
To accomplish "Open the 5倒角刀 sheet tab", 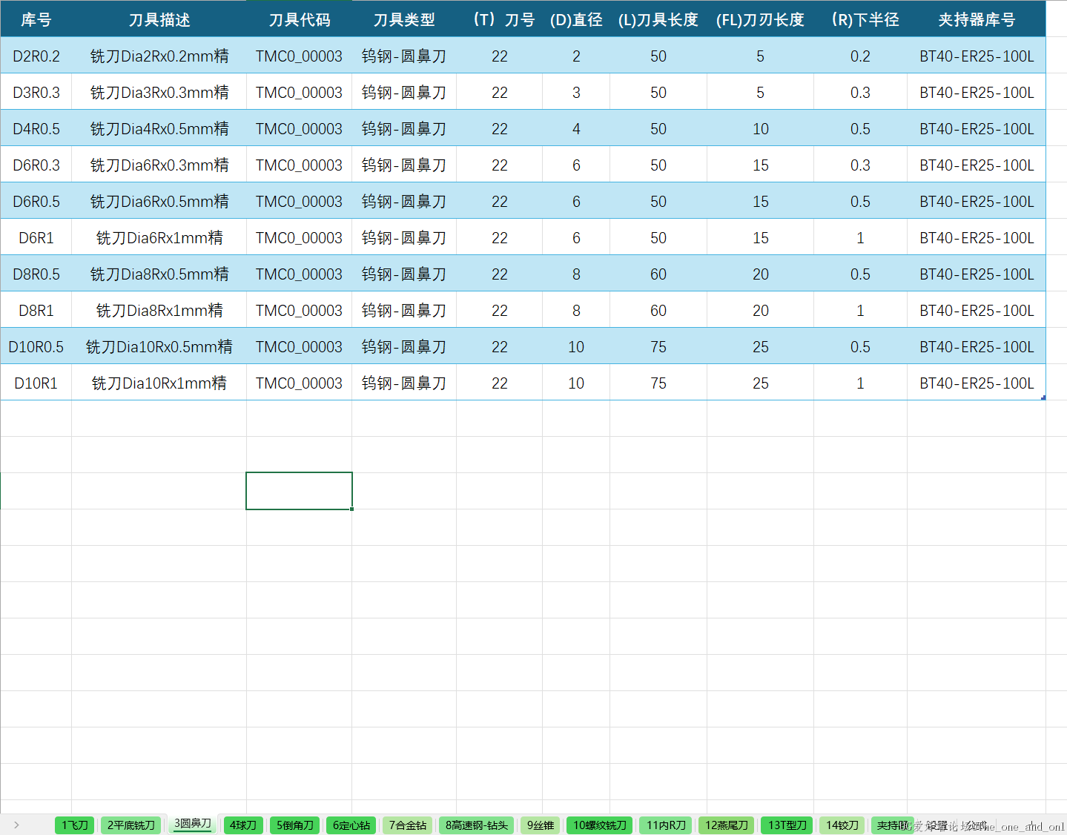I will [x=295, y=825].
